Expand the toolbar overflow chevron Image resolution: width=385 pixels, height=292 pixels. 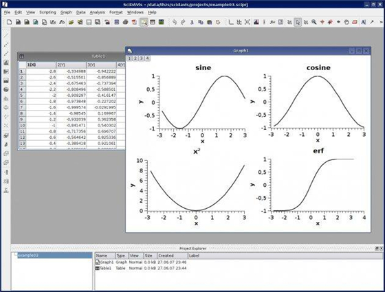tap(381, 22)
